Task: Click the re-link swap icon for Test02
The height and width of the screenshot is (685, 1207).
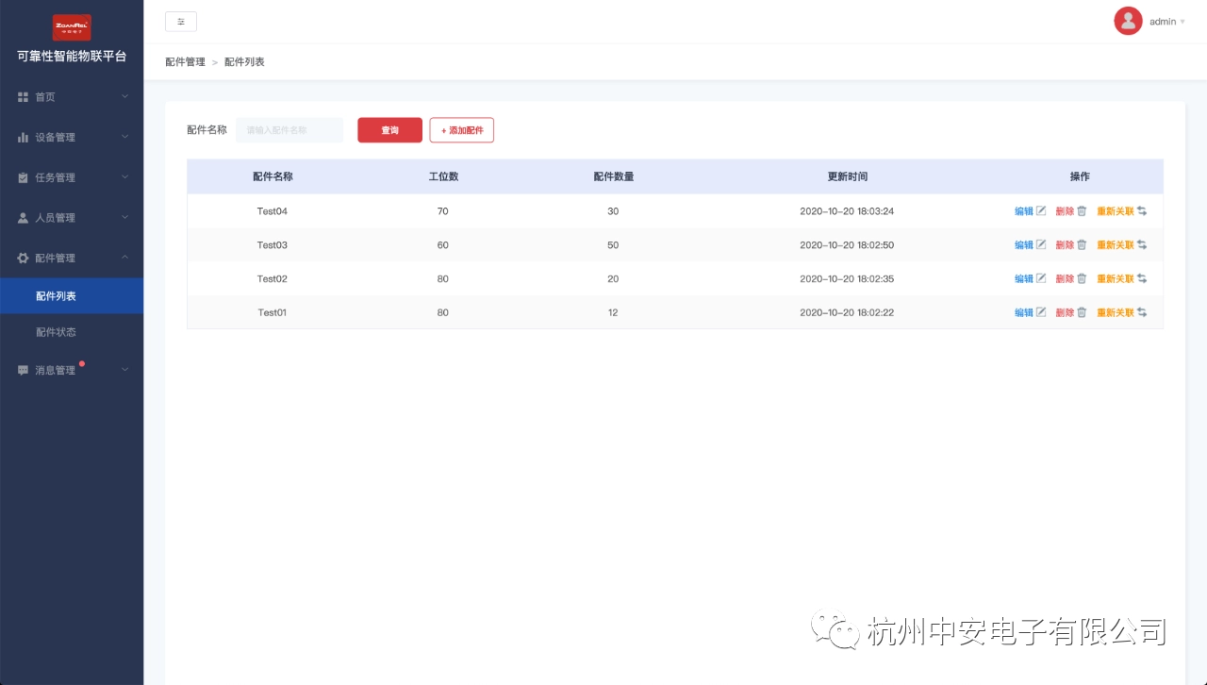Action: coord(1142,279)
